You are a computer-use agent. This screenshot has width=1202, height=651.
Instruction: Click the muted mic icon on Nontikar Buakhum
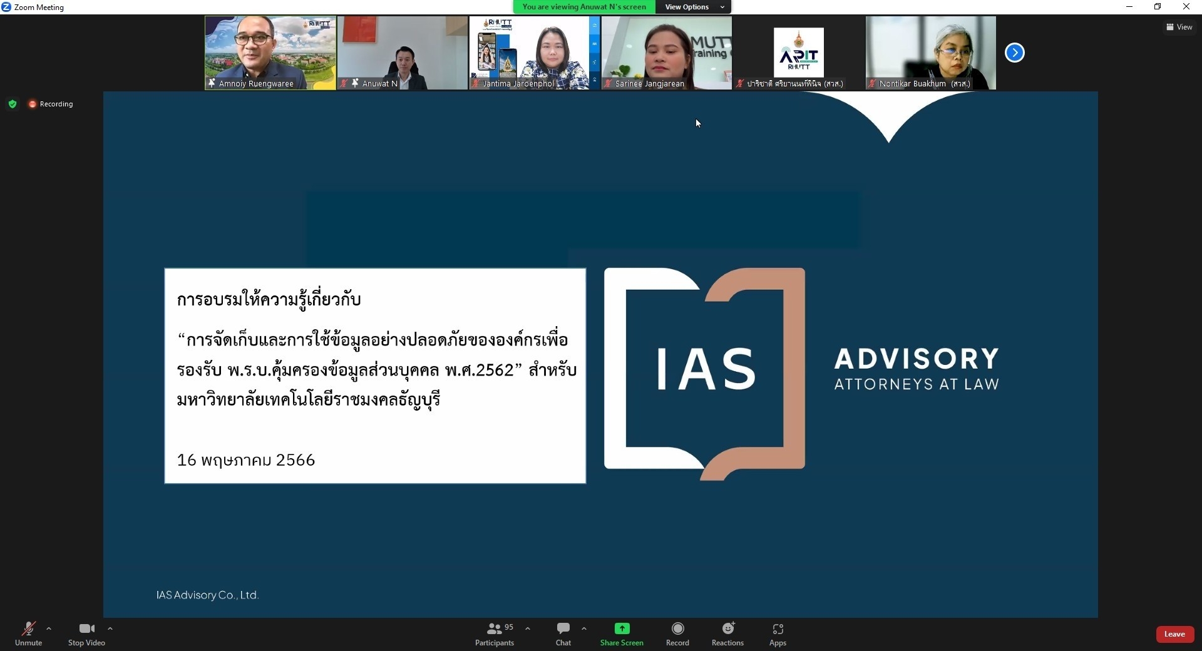point(872,83)
